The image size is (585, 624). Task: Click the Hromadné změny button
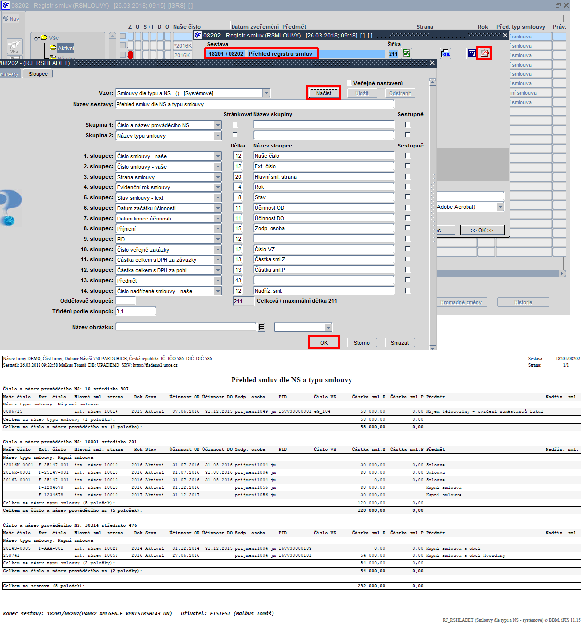[x=461, y=302]
